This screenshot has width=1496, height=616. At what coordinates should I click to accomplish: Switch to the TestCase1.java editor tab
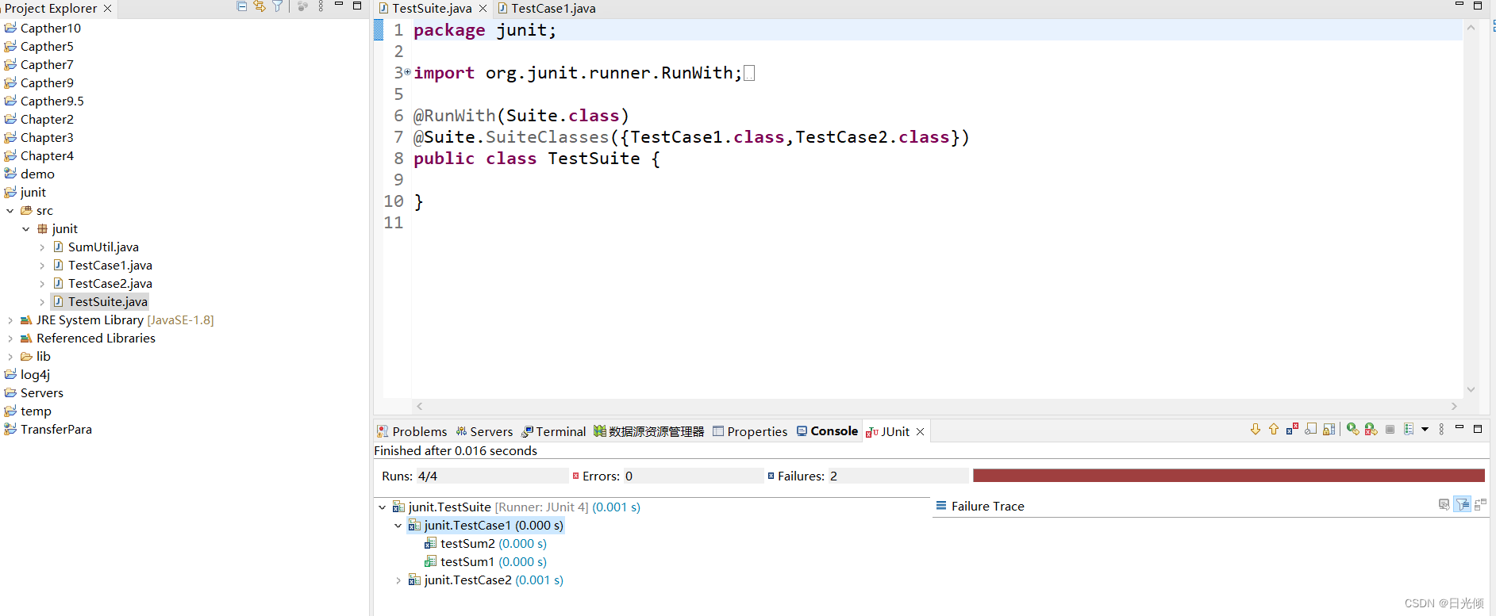pos(546,9)
